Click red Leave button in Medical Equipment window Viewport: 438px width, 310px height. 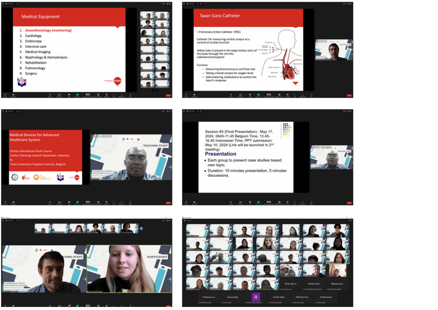168,95
